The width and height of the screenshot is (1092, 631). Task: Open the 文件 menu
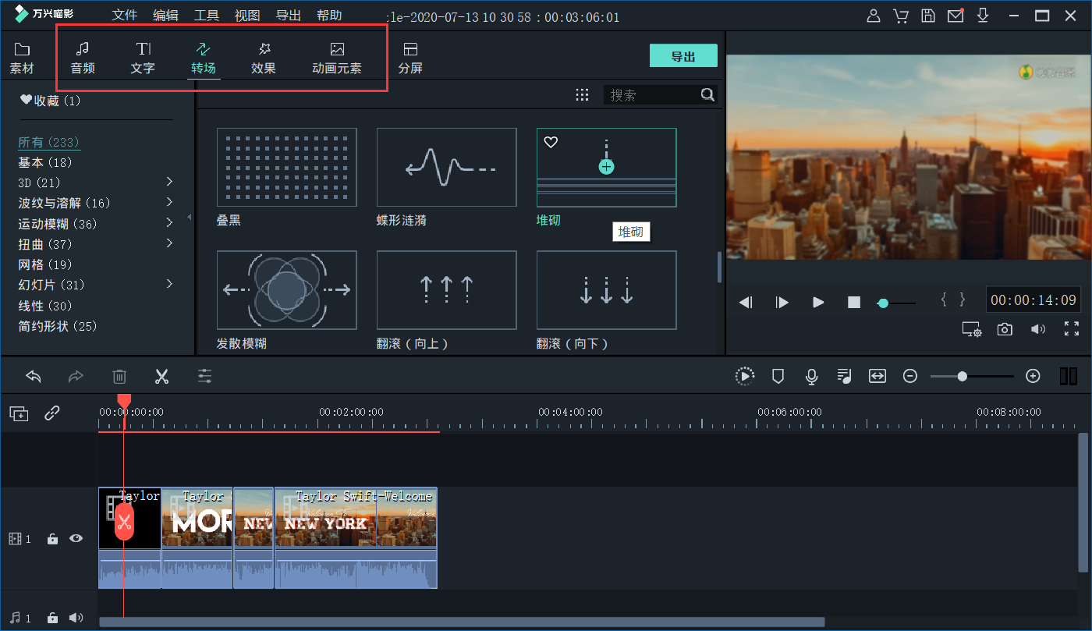pos(124,16)
